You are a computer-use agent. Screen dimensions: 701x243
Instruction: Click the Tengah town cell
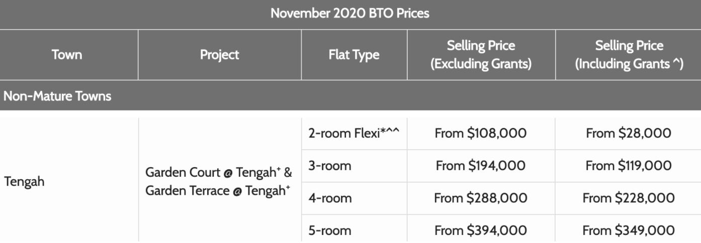(x=24, y=182)
